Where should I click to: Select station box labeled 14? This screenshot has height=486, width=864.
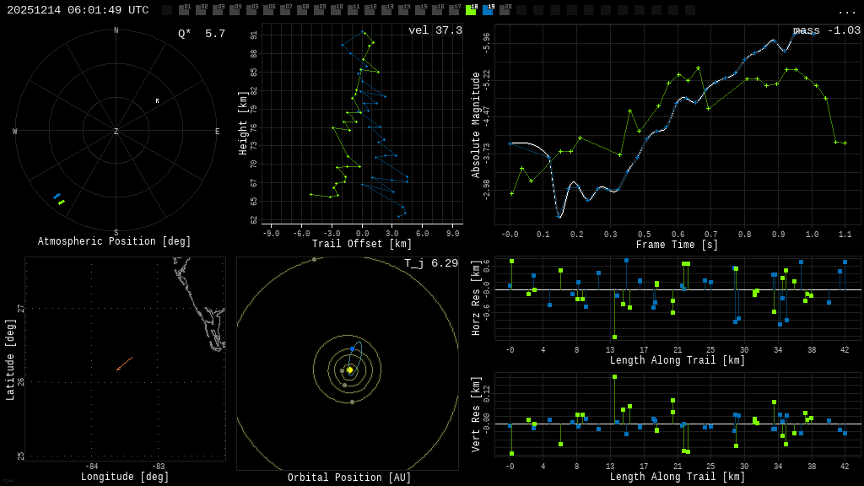pos(403,10)
